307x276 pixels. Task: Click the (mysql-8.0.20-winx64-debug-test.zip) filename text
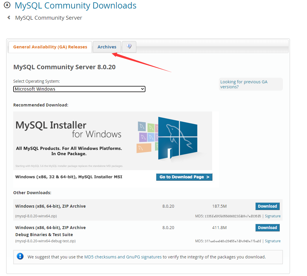tap(46, 241)
